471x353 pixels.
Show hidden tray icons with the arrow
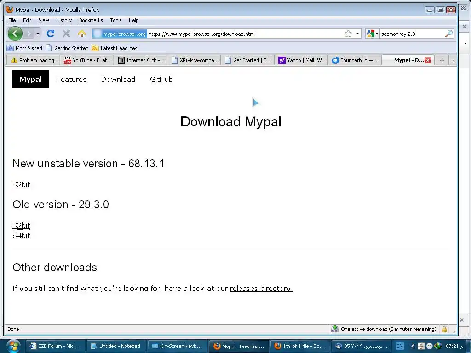pyautogui.click(x=413, y=346)
